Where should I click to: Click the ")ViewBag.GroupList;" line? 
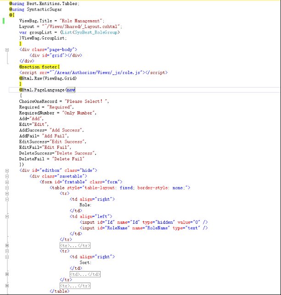[43, 38]
